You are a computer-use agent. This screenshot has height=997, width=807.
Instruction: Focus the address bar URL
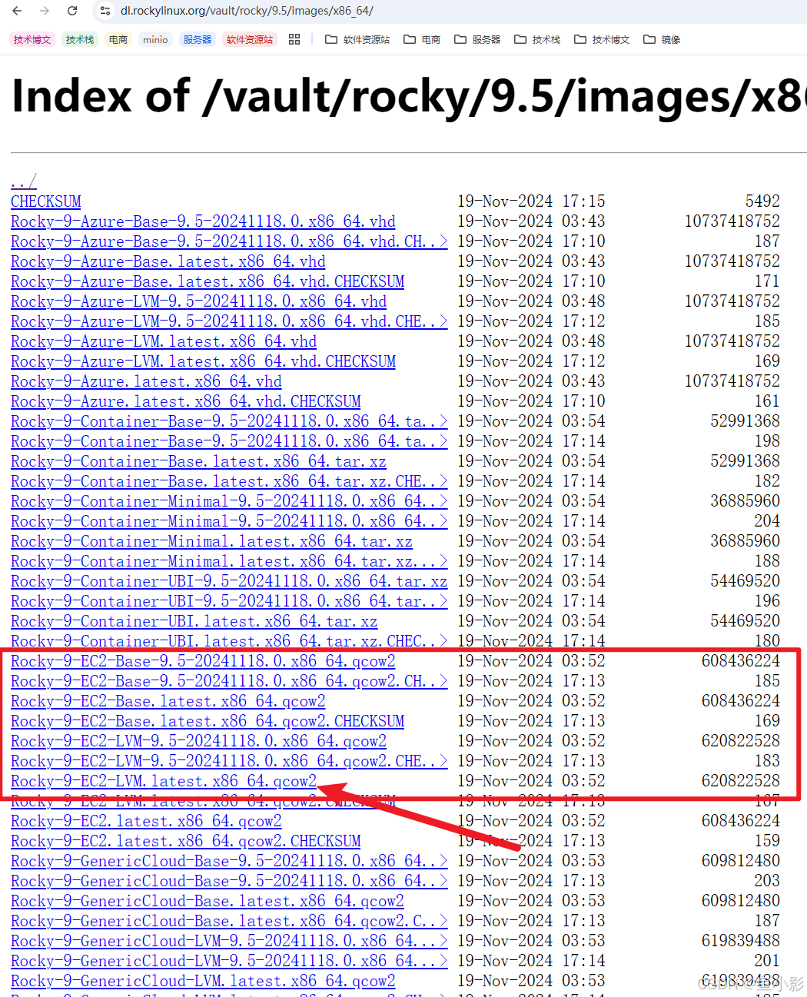point(247,11)
